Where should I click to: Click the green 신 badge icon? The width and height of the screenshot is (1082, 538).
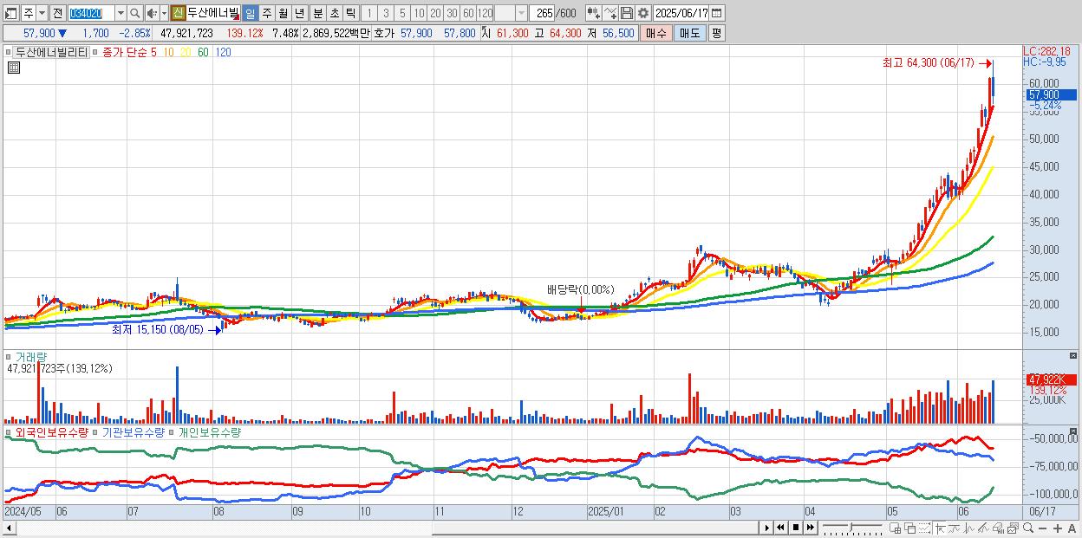[x=179, y=13]
